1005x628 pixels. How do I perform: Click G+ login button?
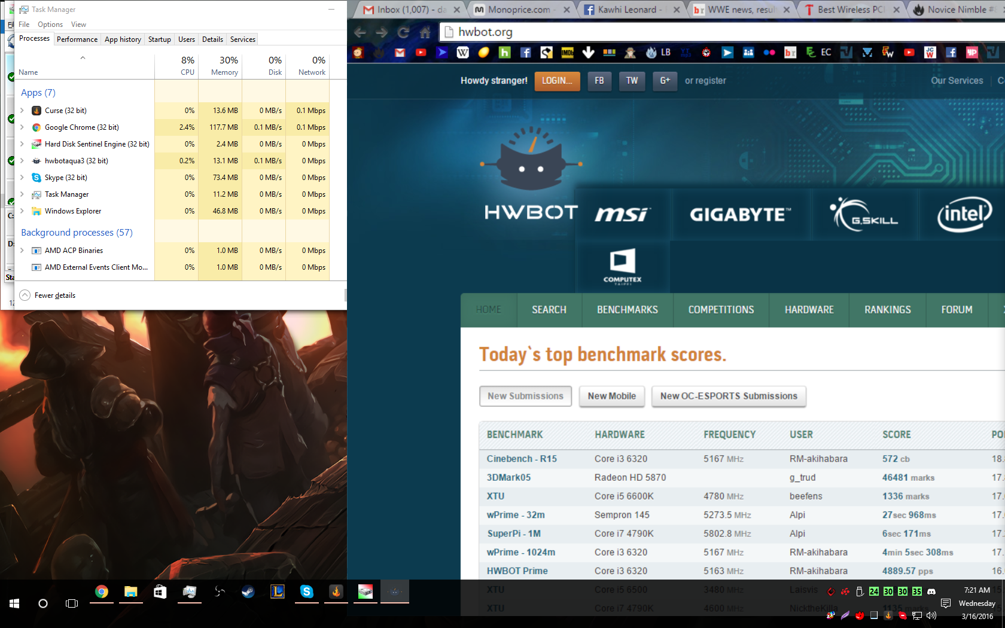click(665, 81)
